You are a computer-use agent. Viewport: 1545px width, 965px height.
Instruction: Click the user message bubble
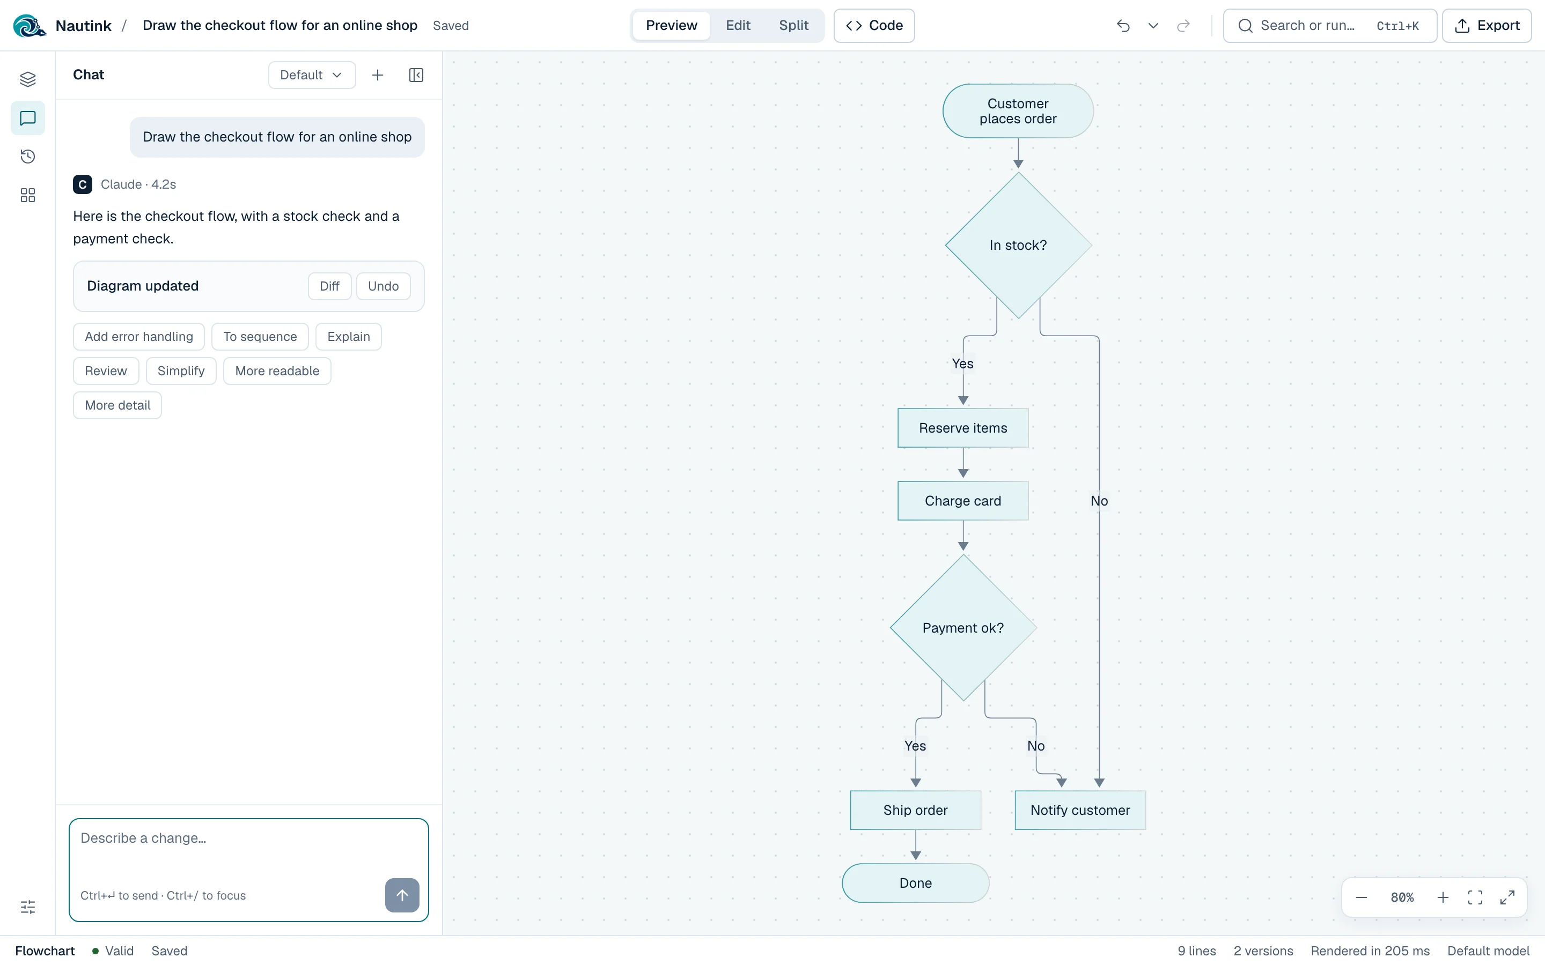tap(277, 137)
